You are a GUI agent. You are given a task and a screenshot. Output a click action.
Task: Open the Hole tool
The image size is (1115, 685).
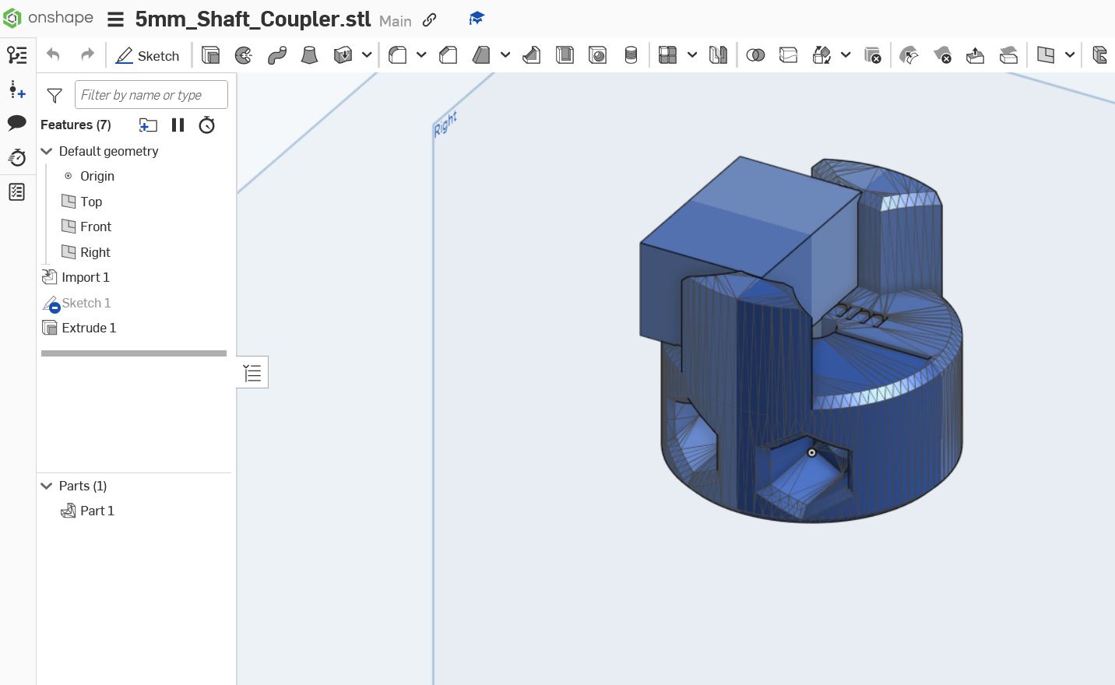598,54
